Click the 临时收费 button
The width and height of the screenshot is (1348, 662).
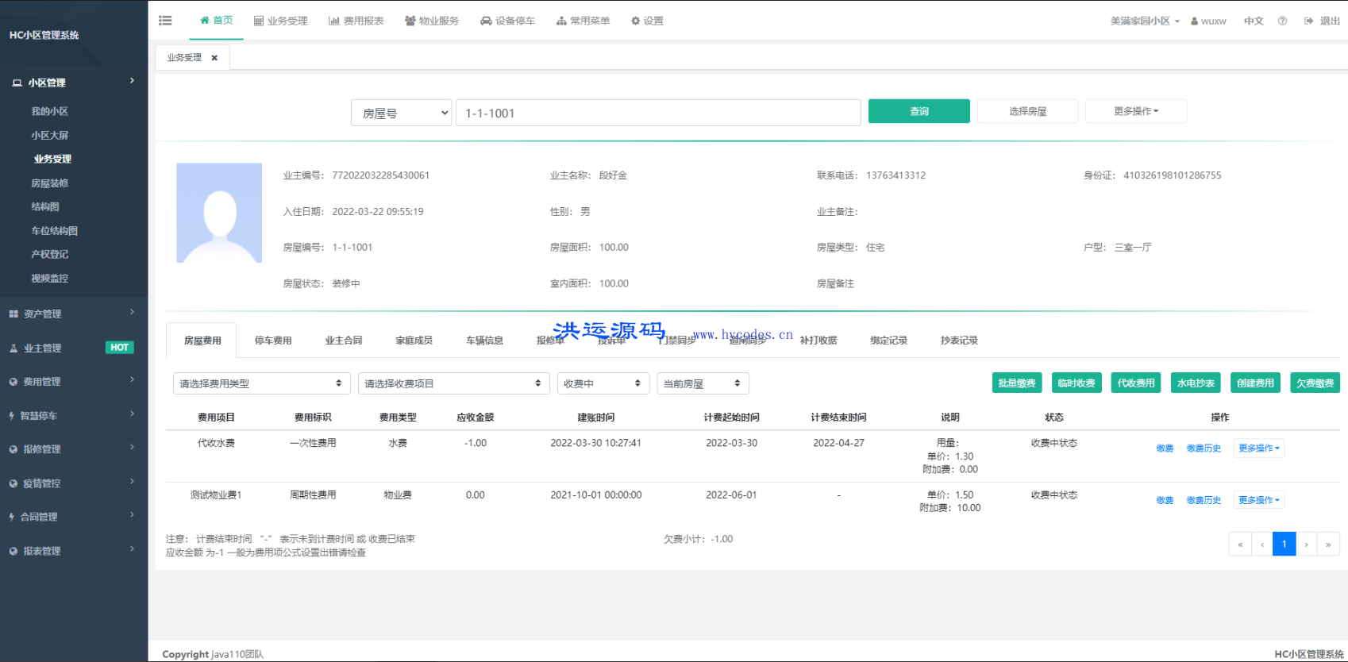pyautogui.click(x=1076, y=383)
